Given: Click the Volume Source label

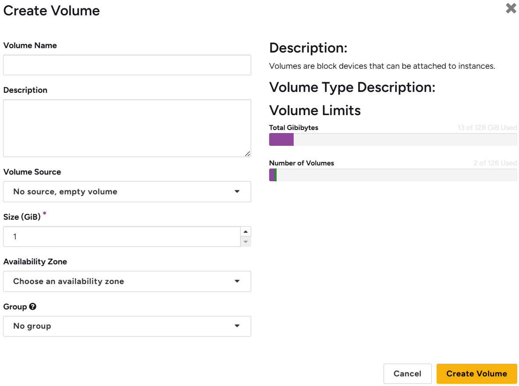Looking at the screenshot, I should (32, 172).
